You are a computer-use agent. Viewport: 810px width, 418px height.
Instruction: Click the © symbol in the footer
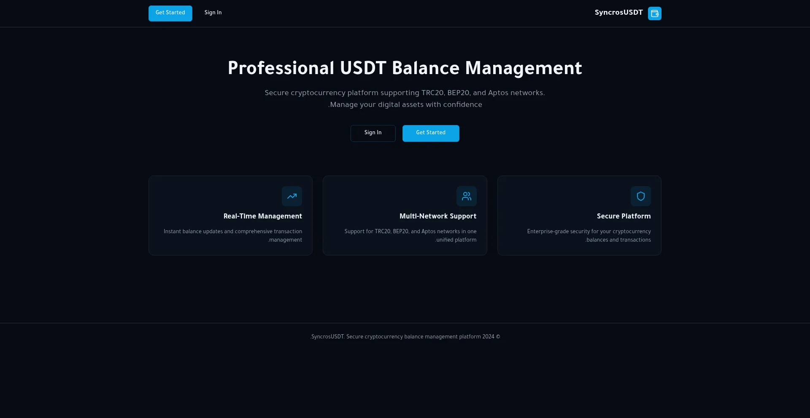[x=498, y=337]
